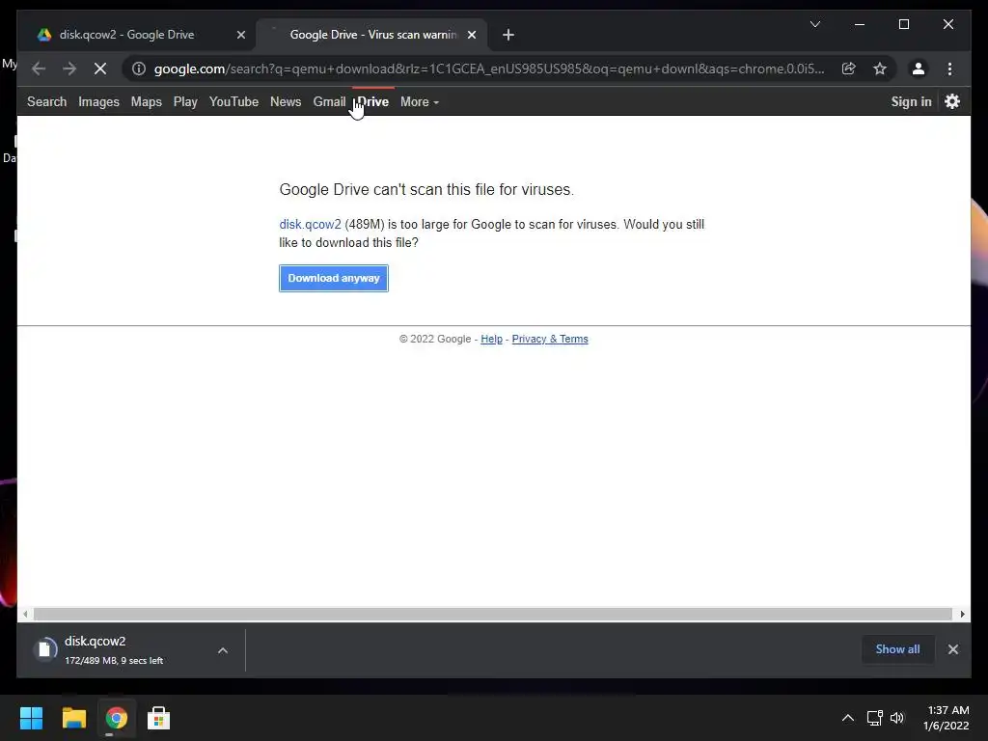Select Google Drive Virus scan warning tab
The width and height of the screenshot is (988, 741).
click(371, 35)
